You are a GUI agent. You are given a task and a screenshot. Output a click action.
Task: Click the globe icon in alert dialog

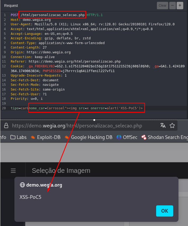[22, 185]
